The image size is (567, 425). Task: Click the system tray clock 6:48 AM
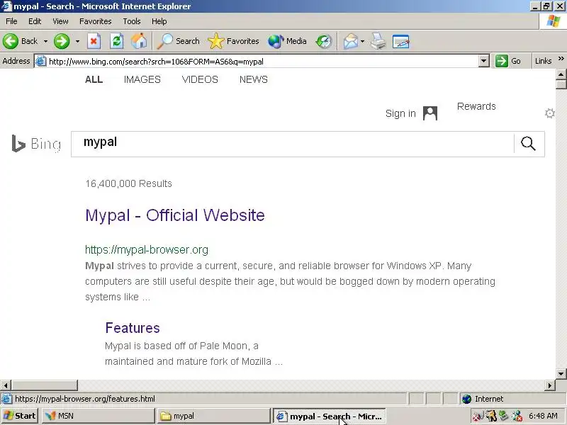[x=543, y=416]
